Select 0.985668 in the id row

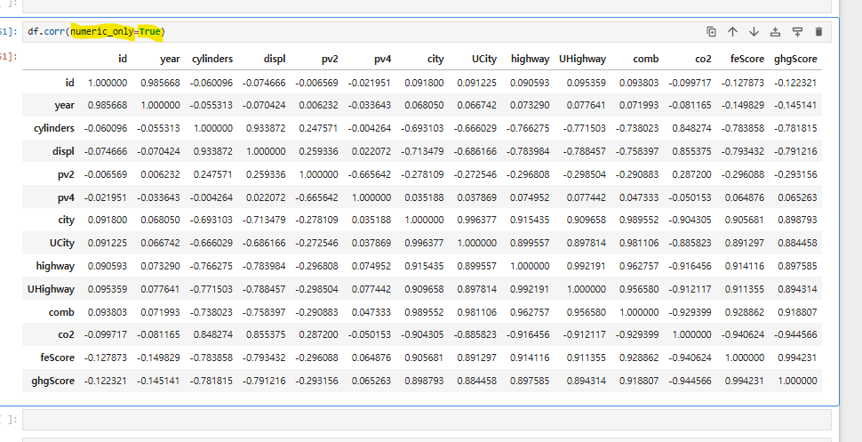(x=160, y=83)
